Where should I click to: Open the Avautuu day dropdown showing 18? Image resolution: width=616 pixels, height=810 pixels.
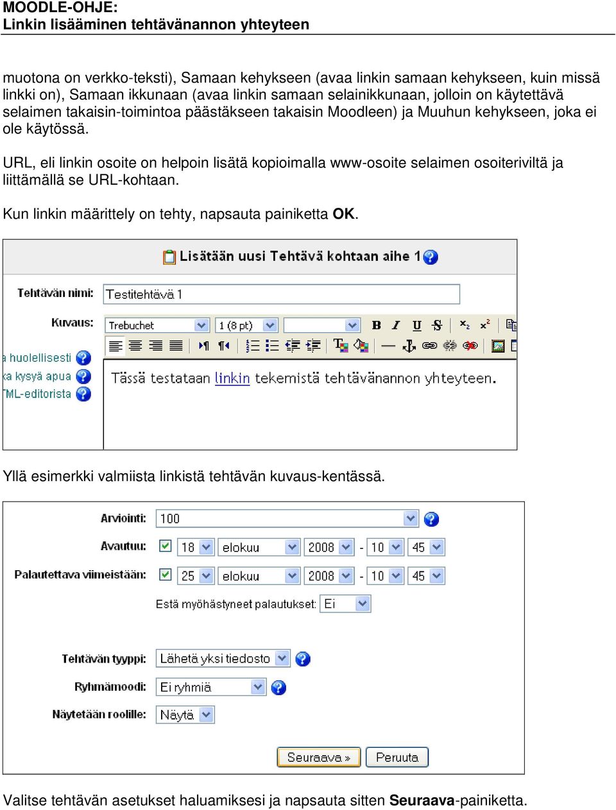click(x=195, y=547)
